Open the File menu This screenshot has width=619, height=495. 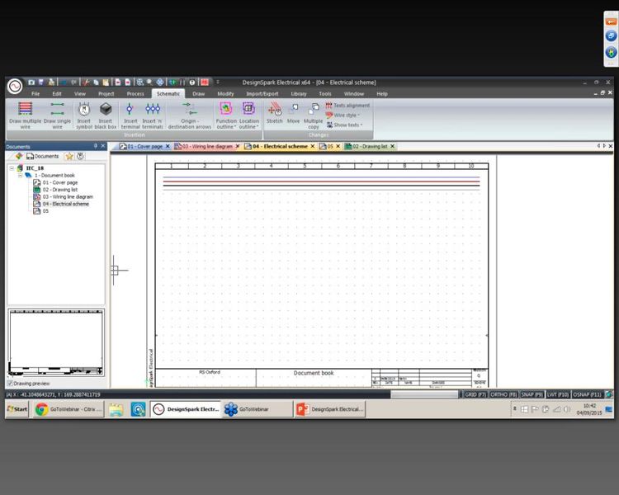35,94
